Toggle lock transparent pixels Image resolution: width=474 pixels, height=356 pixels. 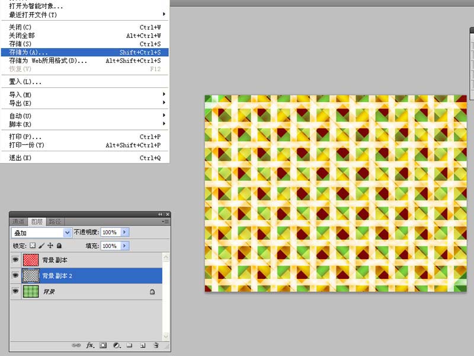pyautogui.click(x=33, y=246)
